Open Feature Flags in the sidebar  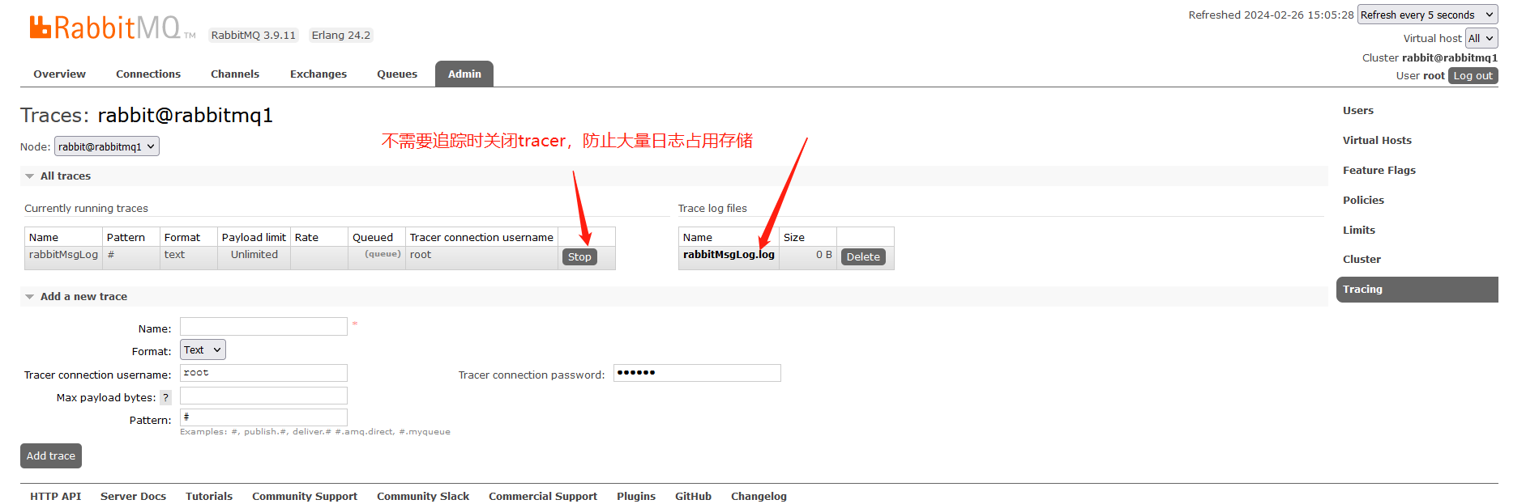1379,170
